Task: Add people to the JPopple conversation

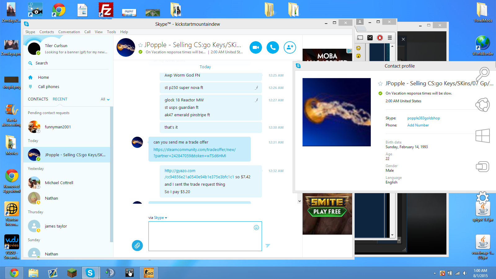Action: pyautogui.click(x=290, y=47)
